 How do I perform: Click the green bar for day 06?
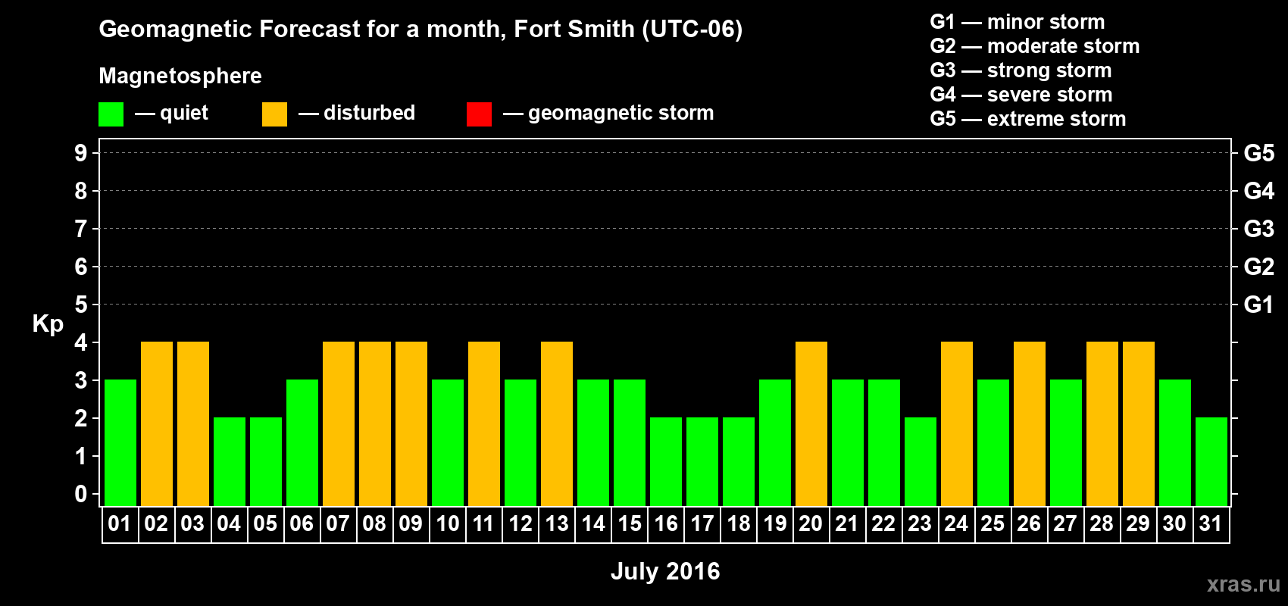click(302, 443)
